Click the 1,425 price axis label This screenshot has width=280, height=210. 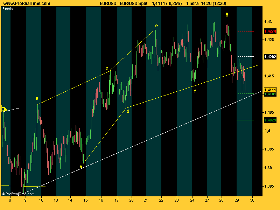coord(269,40)
